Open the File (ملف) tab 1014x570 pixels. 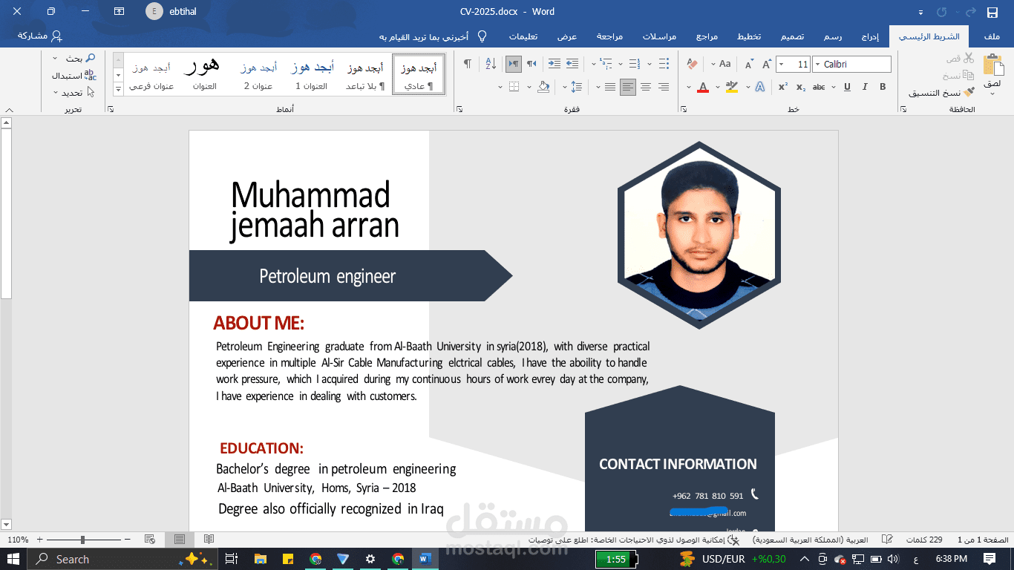[992, 36]
